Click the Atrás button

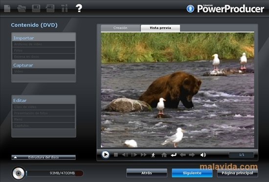[147, 173]
